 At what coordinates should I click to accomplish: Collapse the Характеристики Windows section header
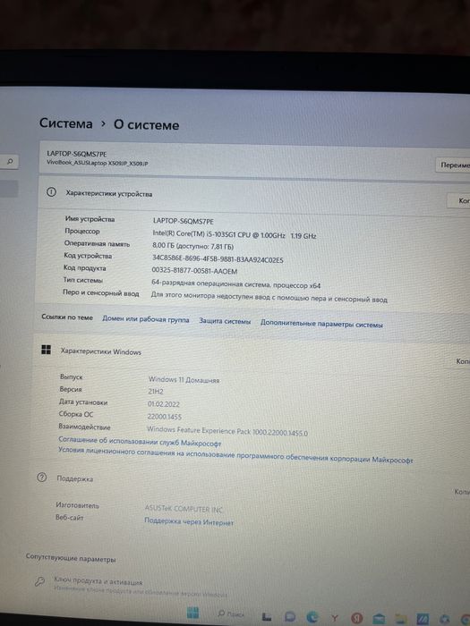pyautogui.click(x=252, y=355)
